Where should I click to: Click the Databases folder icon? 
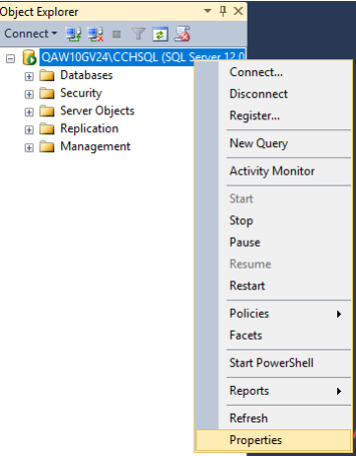47,76
